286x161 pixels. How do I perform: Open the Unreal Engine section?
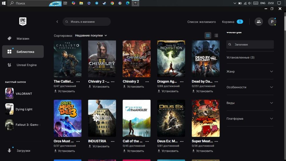click(x=23, y=65)
